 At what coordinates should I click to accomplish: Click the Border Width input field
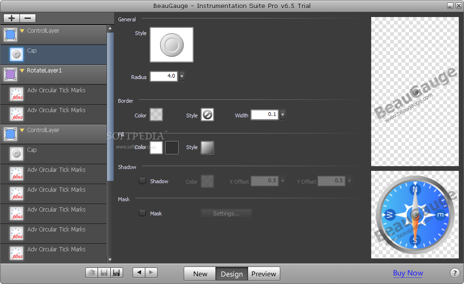tap(265, 115)
